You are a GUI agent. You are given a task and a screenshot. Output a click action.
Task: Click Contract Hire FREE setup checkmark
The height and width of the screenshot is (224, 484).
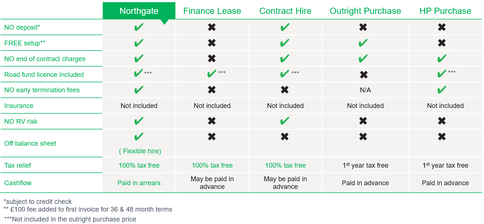[285, 43]
